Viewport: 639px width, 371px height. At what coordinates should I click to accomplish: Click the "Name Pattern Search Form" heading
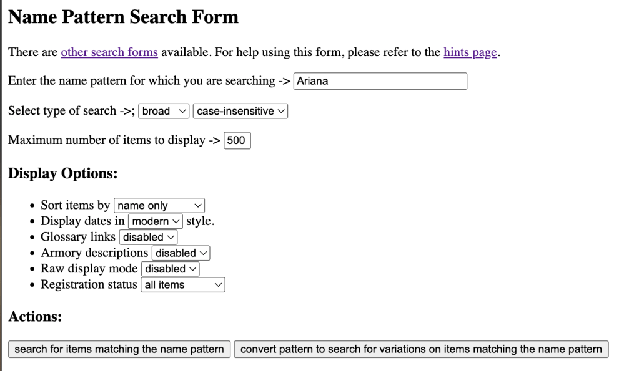click(x=123, y=17)
